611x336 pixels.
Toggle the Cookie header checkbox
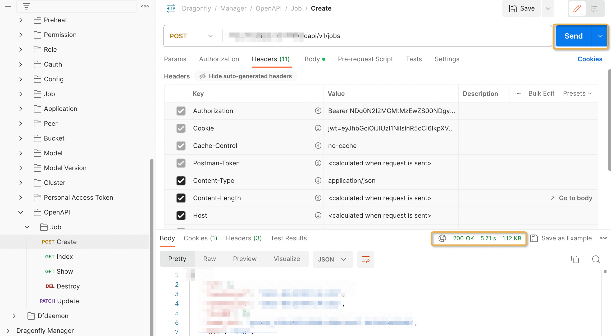point(180,128)
